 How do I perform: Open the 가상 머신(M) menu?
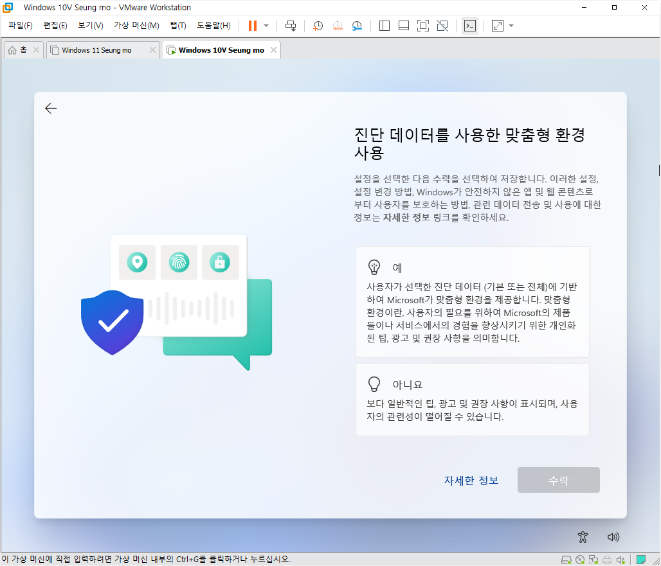tap(136, 25)
